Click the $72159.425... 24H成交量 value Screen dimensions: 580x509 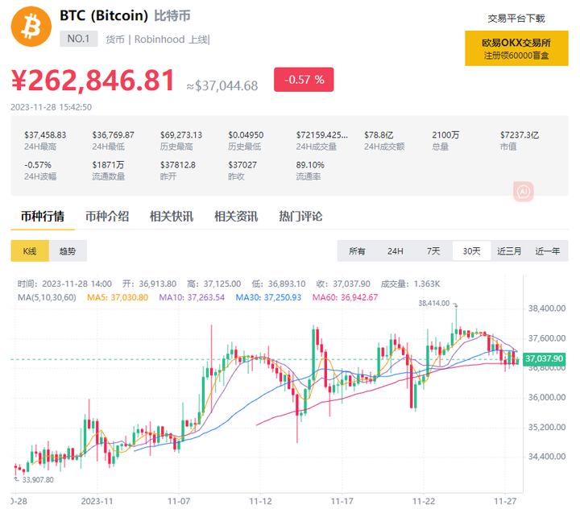(321, 135)
